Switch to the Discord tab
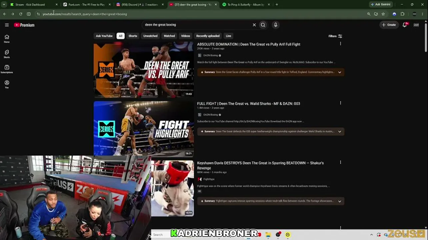Viewport: 428px width, 240px height. 139,5
